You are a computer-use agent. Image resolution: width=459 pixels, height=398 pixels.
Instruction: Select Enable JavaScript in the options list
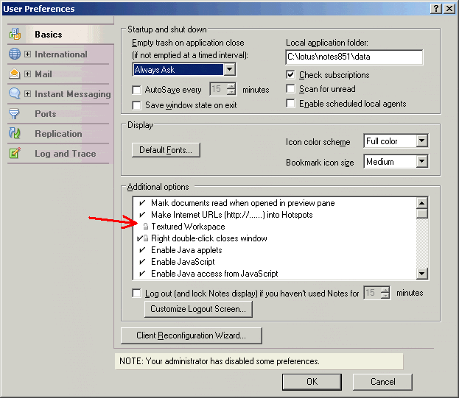pyautogui.click(x=183, y=262)
